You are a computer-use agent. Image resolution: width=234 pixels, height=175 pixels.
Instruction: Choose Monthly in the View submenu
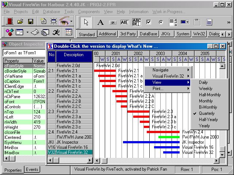(x=206, y=101)
